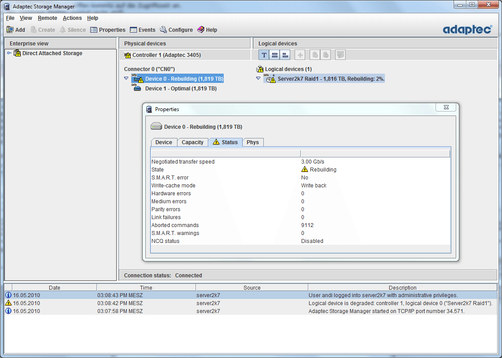Open the File menu

coord(10,18)
